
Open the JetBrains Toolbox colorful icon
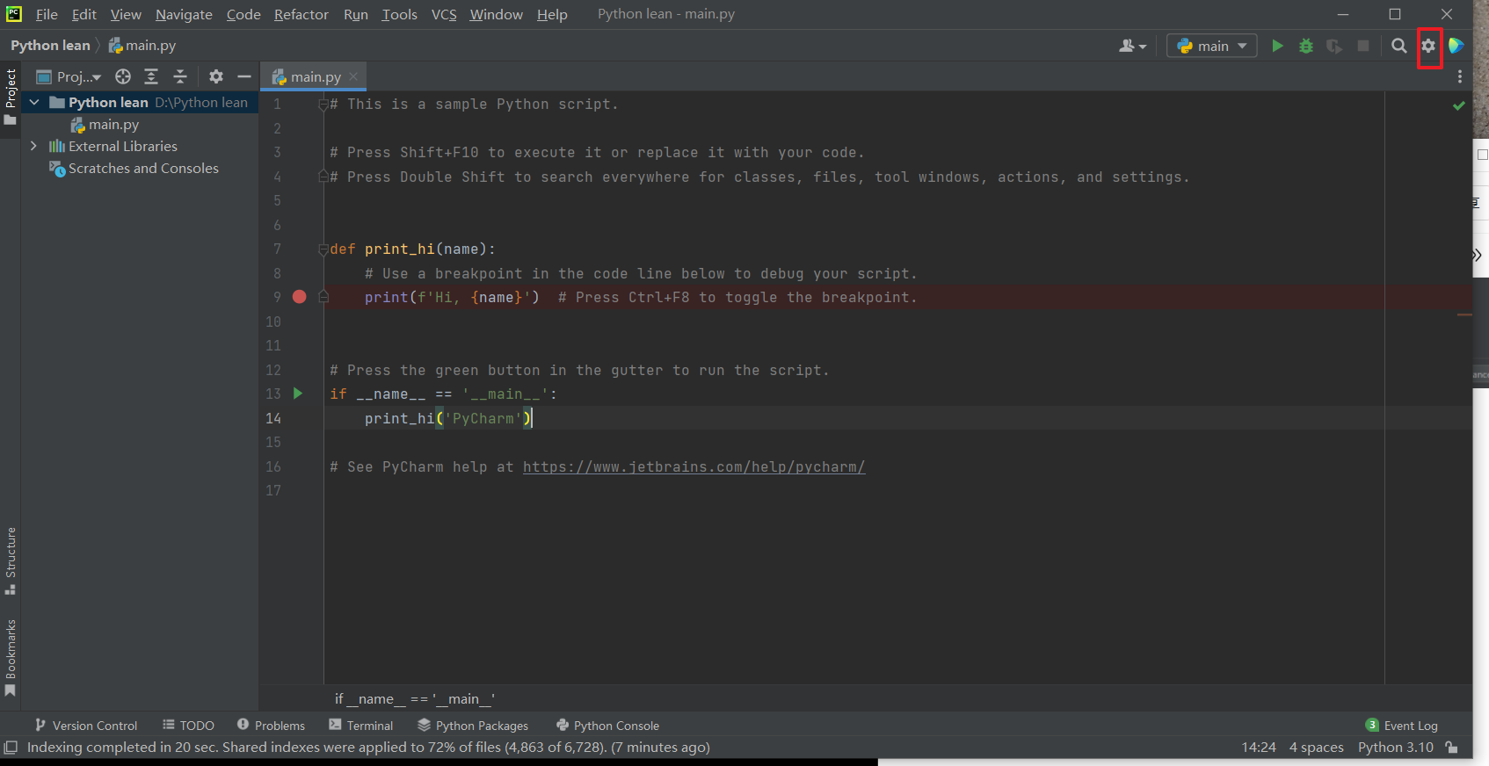1456,46
